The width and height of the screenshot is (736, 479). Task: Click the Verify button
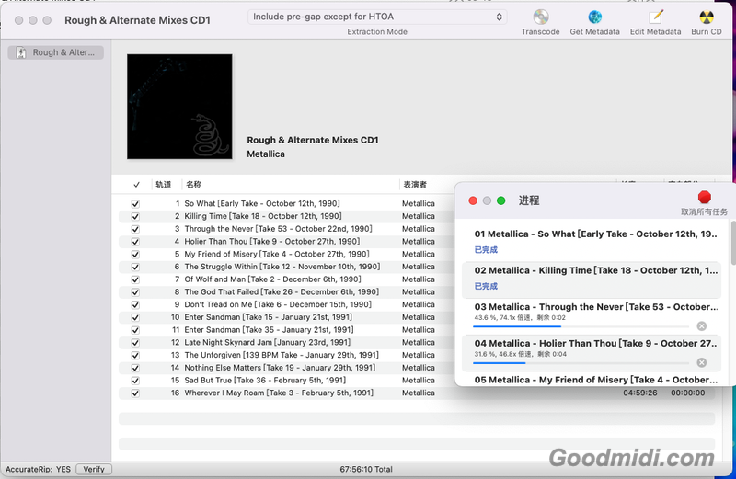(94, 469)
